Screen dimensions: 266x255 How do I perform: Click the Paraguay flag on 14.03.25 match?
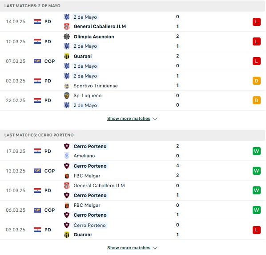click(37, 21)
